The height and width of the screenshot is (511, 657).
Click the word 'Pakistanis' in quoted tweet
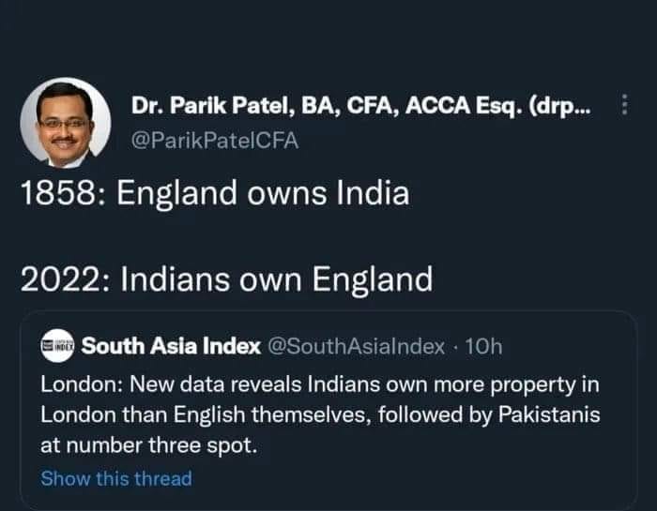(x=554, y=415)
